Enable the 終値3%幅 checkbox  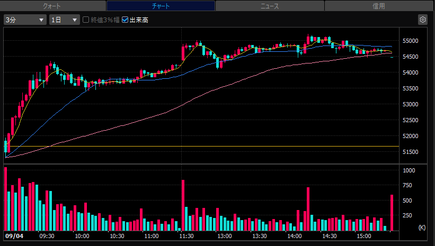point(86,20)
